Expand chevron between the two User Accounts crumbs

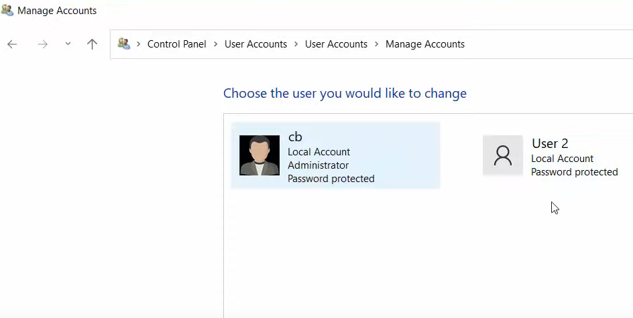point(296,44)
